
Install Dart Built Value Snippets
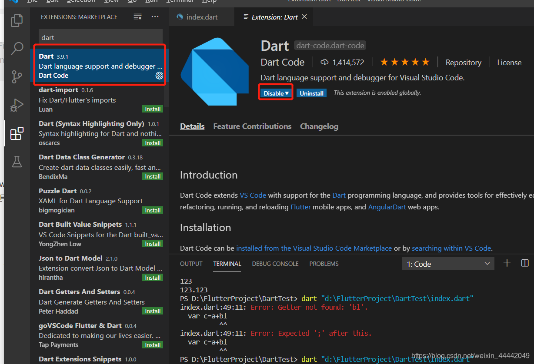pos(153,244)
